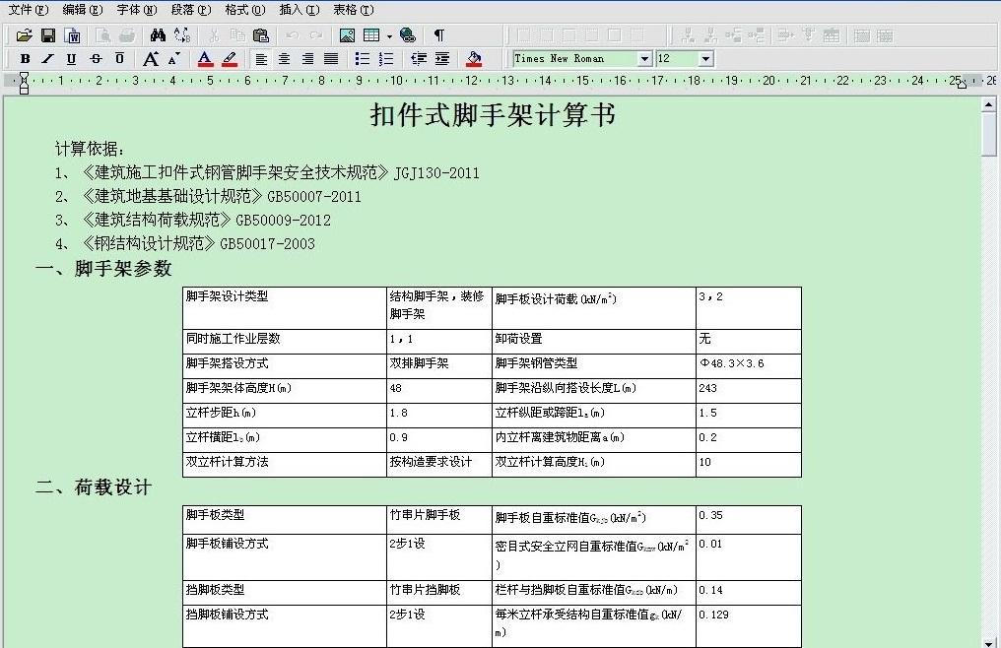Export document to Word icon
Image resolution: width=1001 pixels, height=648 pixels.
[72, 35]
